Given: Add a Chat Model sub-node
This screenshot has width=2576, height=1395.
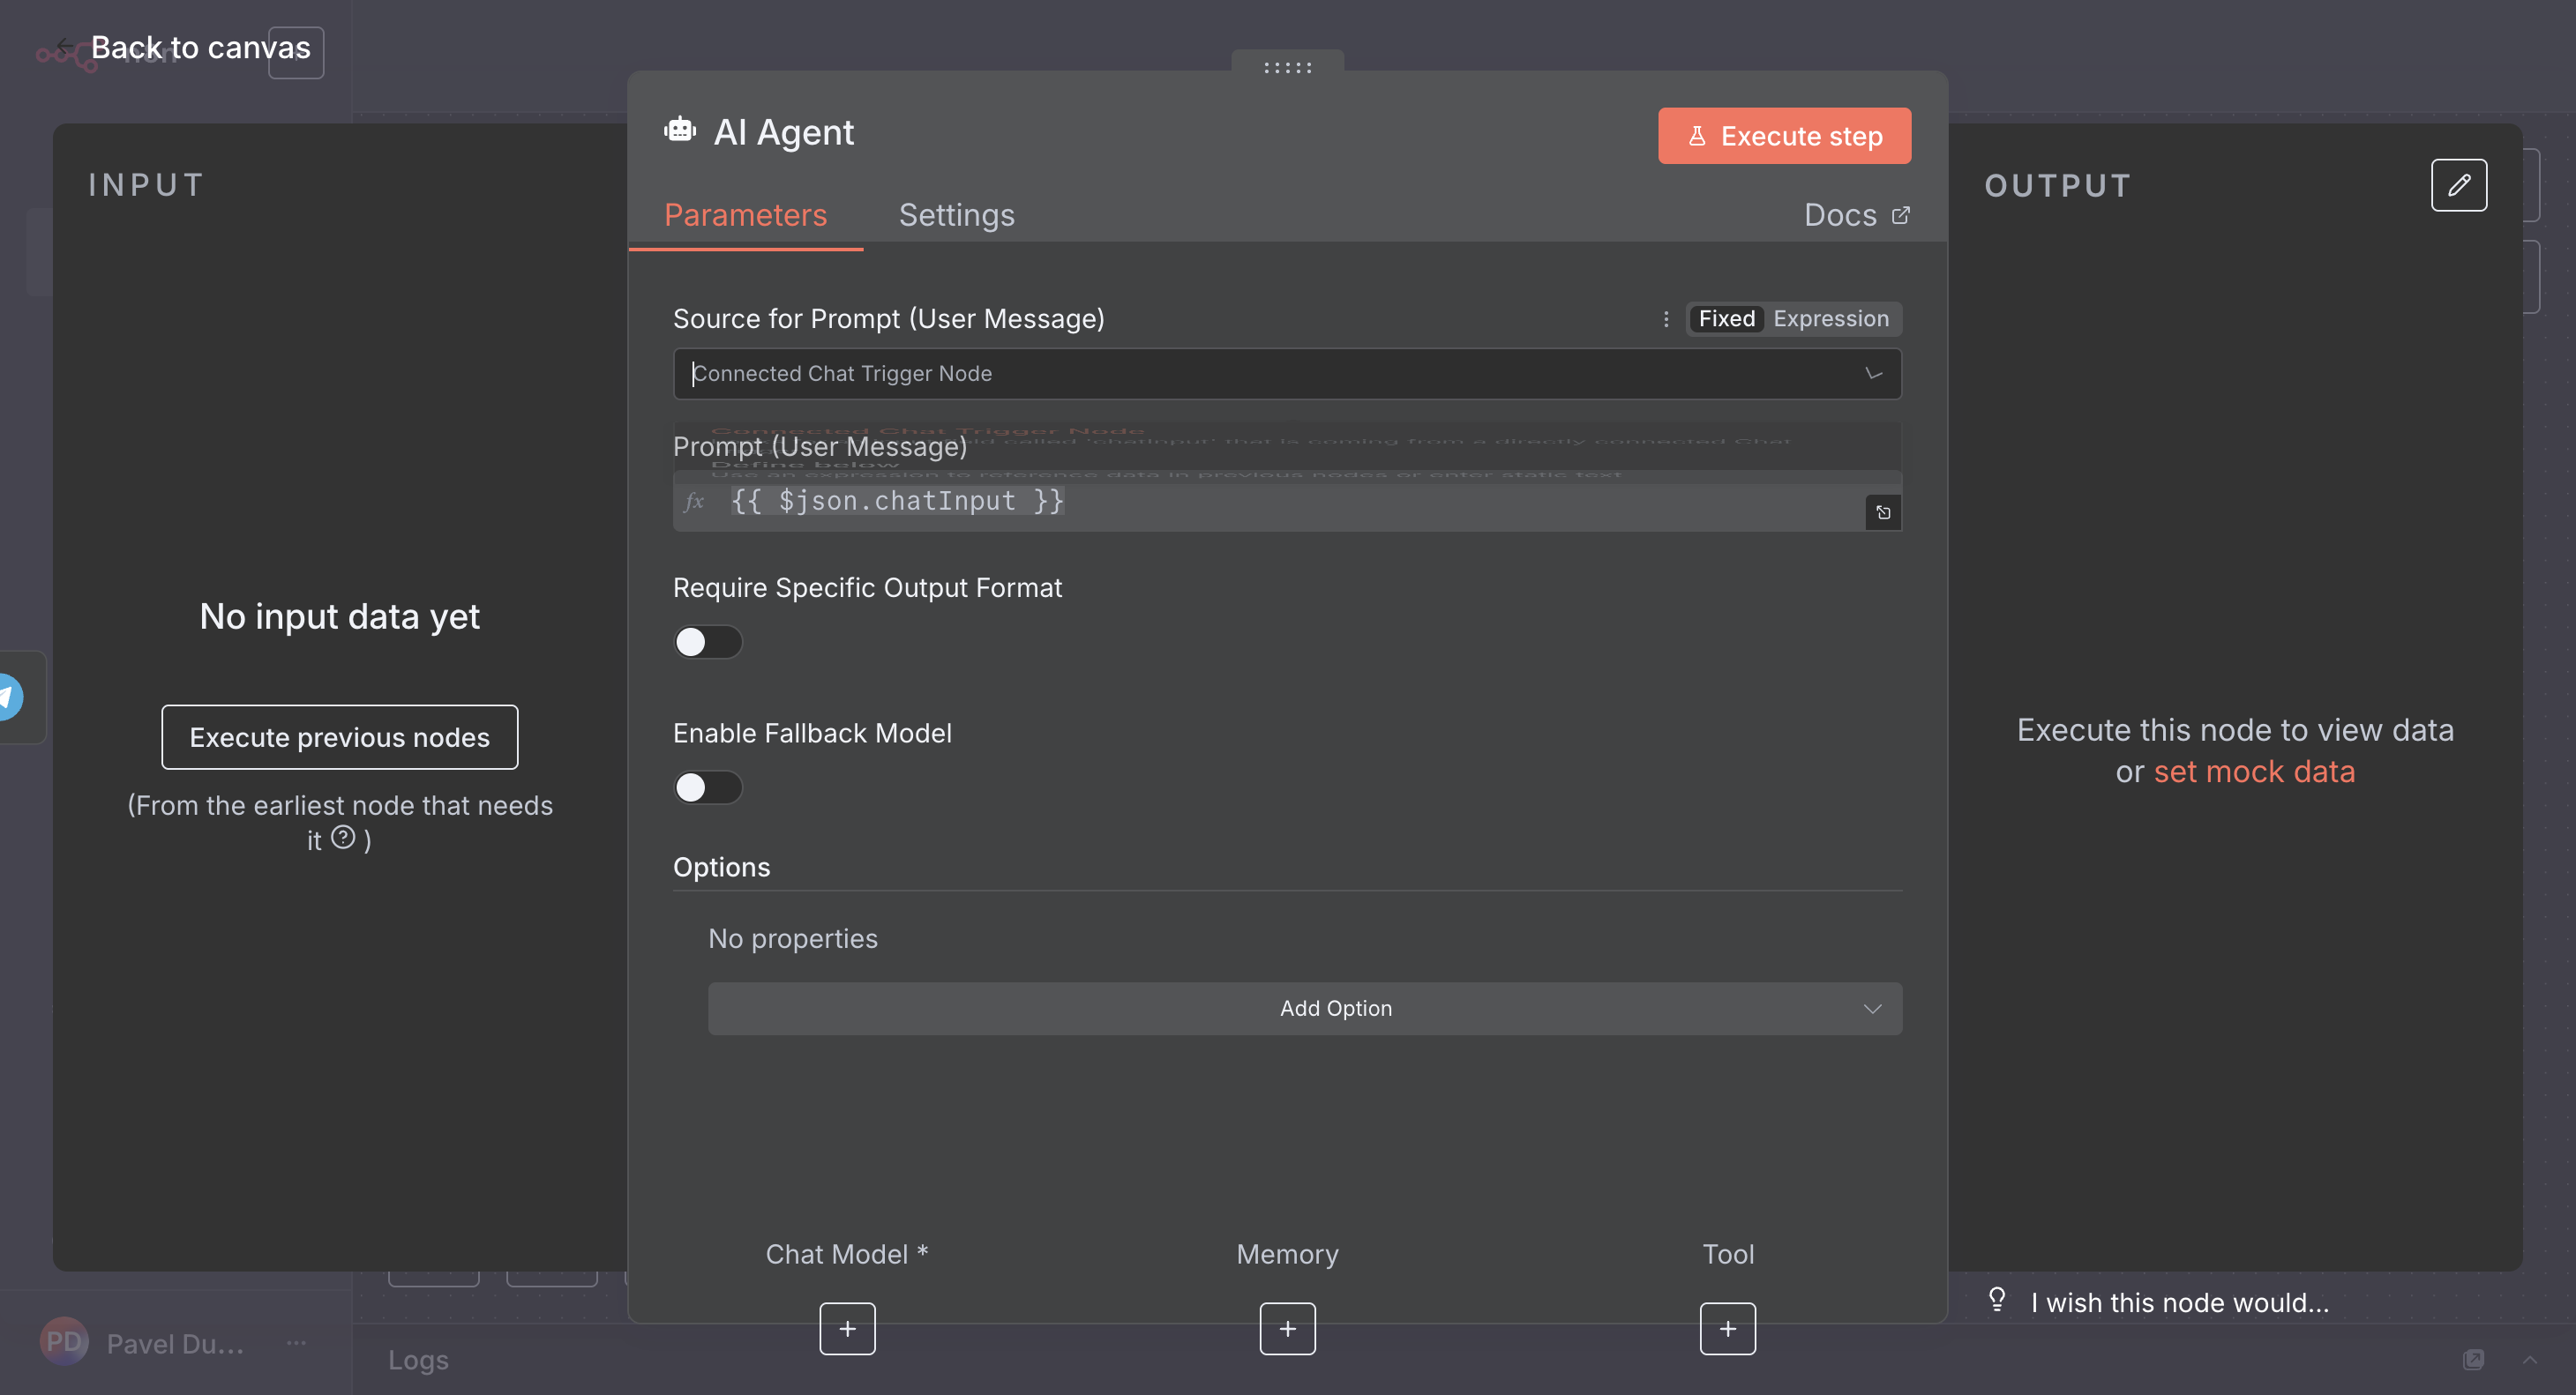Looking at the screenshot, I should point(847,1328).
